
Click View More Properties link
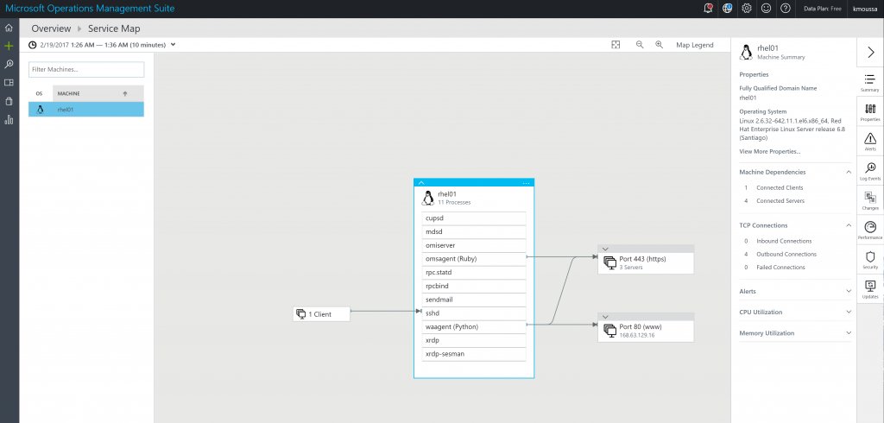click(x=769, y=151)
